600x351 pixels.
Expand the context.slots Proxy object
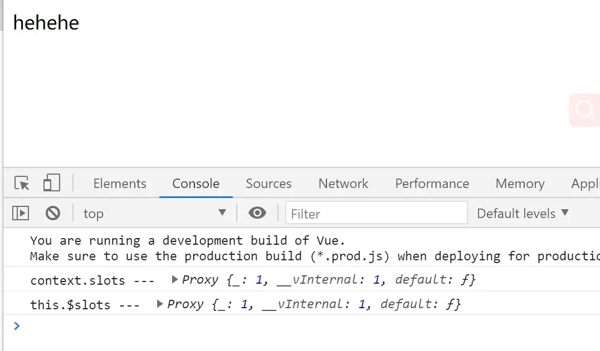coord(174,280)
